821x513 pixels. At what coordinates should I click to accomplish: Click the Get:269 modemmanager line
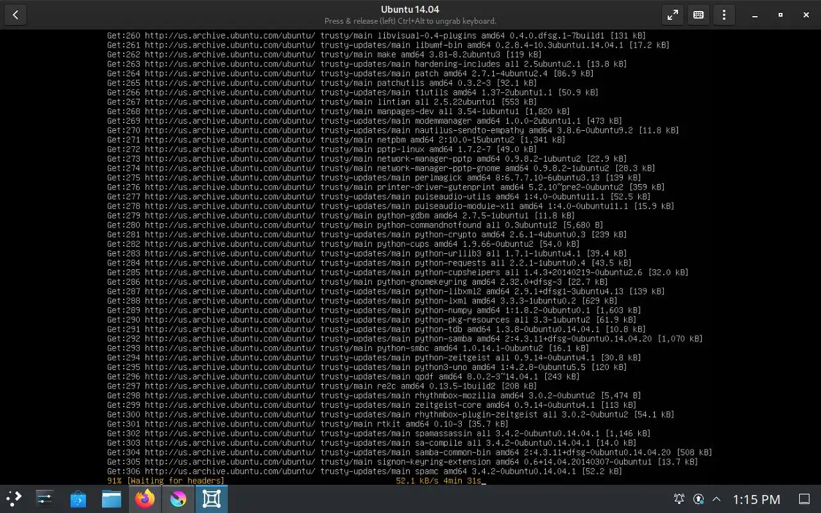(x=364, y=121)
